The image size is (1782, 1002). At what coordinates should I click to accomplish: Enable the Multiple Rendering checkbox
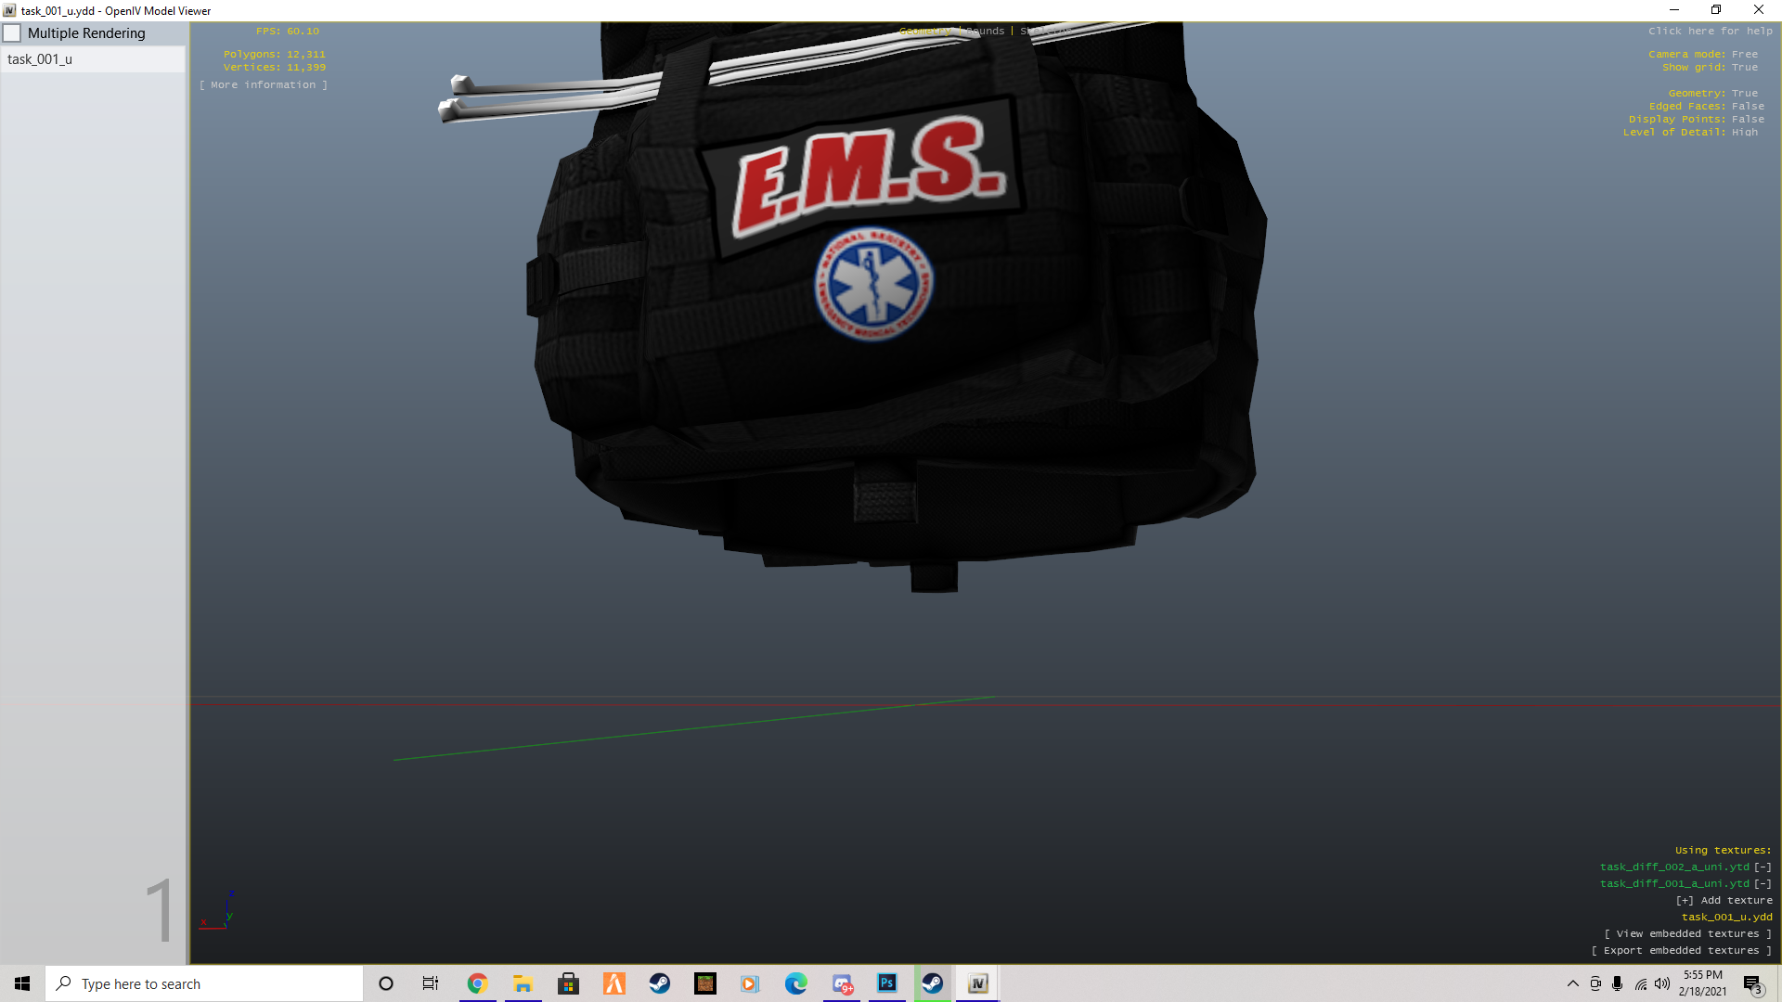(x=13, y=33)
